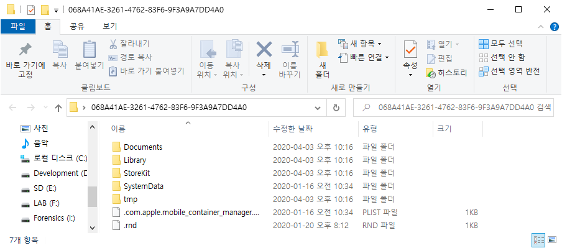Click Select none (선택 안 함)
The height and width of the screenshot is (248, 562).
tap(502, 57)
